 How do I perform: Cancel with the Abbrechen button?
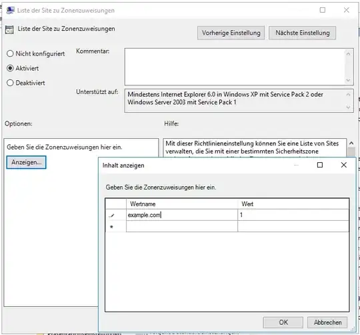pos(327,322)
